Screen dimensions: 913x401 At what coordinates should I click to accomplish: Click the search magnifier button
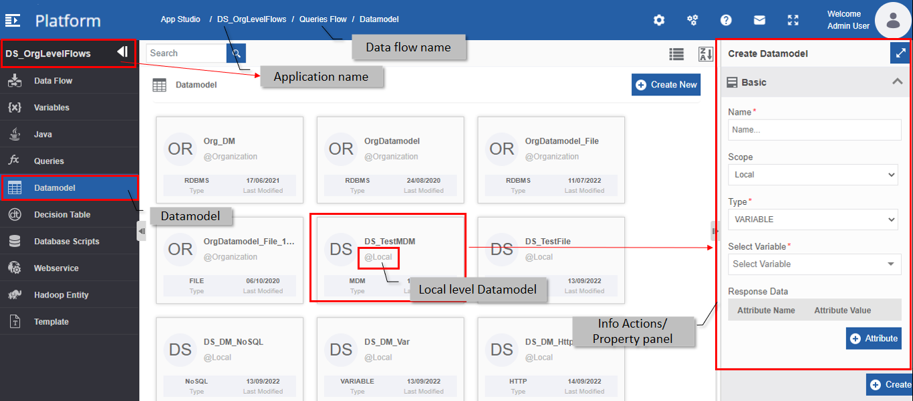click(x=236, y=53)
